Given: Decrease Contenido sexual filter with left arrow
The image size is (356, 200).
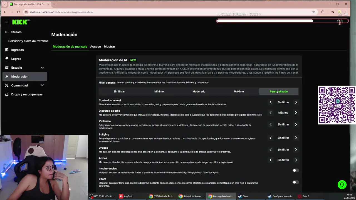Looking at the screenshot, I should click(x=270, y=102).
